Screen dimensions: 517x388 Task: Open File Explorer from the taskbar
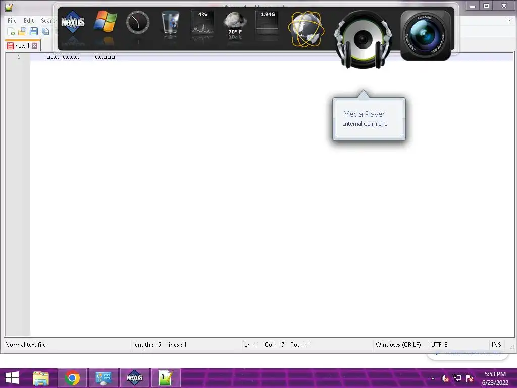point(41,378)
